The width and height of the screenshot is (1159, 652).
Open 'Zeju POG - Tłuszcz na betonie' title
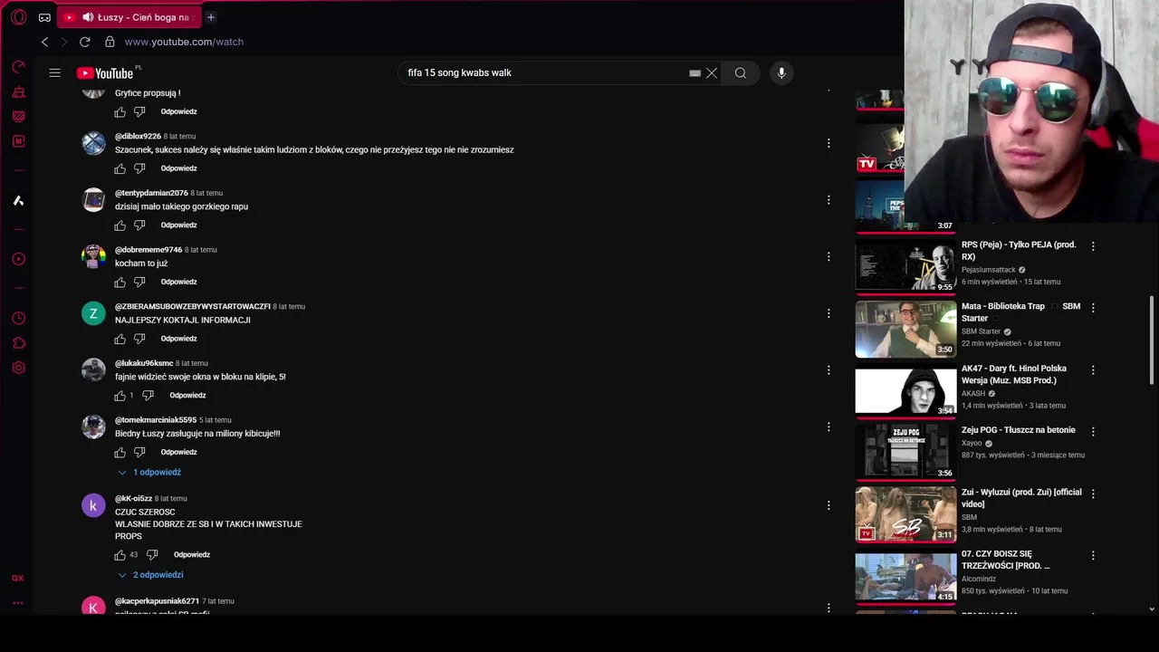[x=1019, y=430]
